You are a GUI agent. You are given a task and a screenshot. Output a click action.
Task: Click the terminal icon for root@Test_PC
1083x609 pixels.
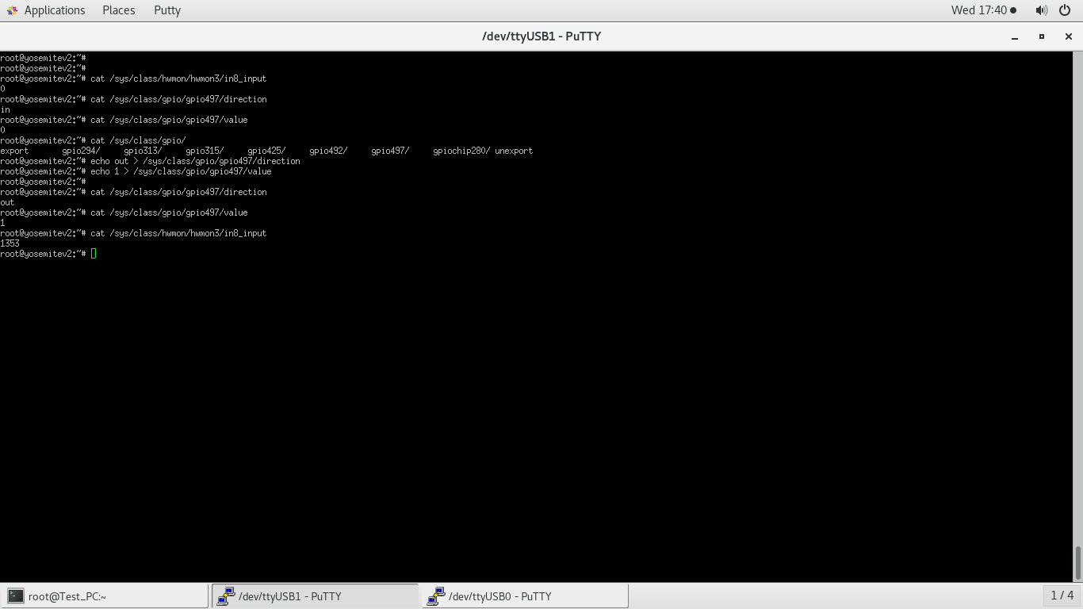pos(16,596)
